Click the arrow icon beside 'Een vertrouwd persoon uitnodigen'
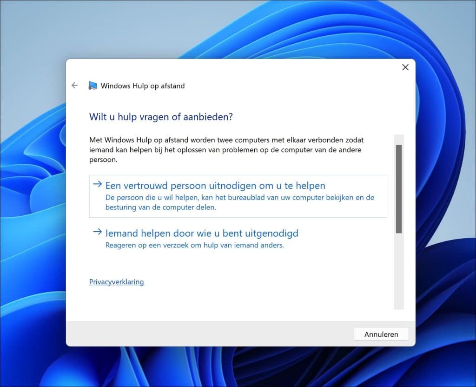 pos(97,184)
